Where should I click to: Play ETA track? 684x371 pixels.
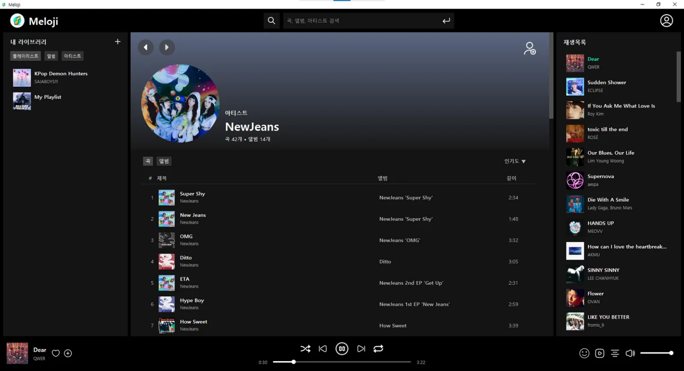338,283
